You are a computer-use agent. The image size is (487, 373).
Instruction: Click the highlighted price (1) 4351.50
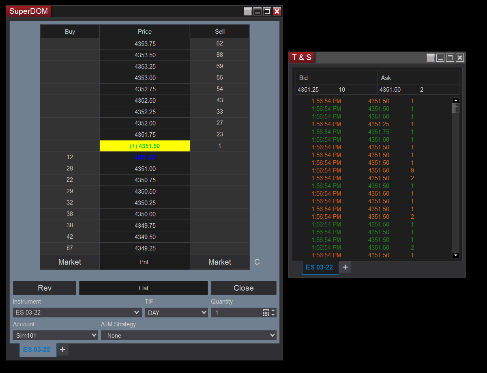pyautogui.click(x=145, y=146)
